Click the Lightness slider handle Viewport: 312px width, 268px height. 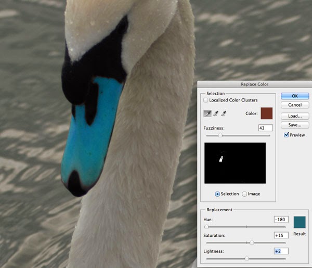coord(246,259)
